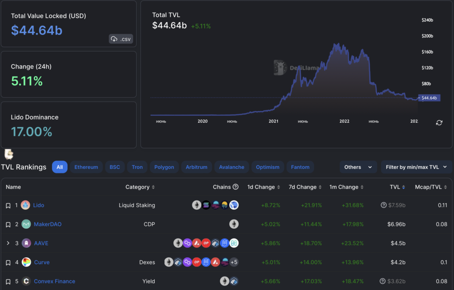Image resolution: width=454 pixels, height=290 pixels.
Task: Click the Lido logo icon
Action: click(26, 205)
